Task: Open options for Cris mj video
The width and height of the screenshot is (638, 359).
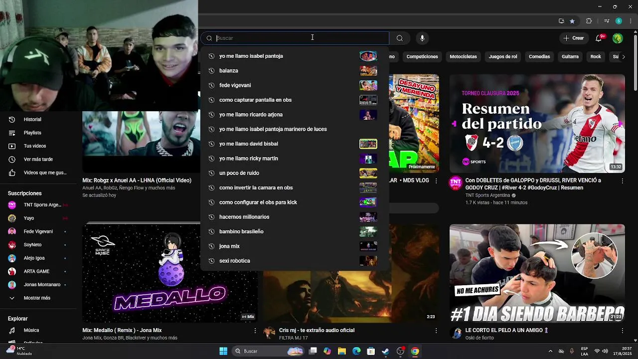Action: 436,331
